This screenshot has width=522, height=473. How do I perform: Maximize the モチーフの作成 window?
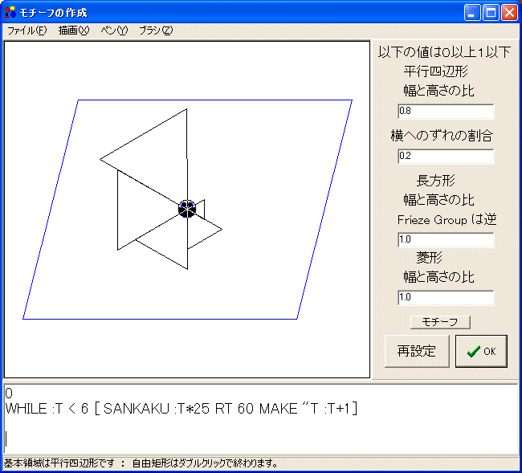491,13
